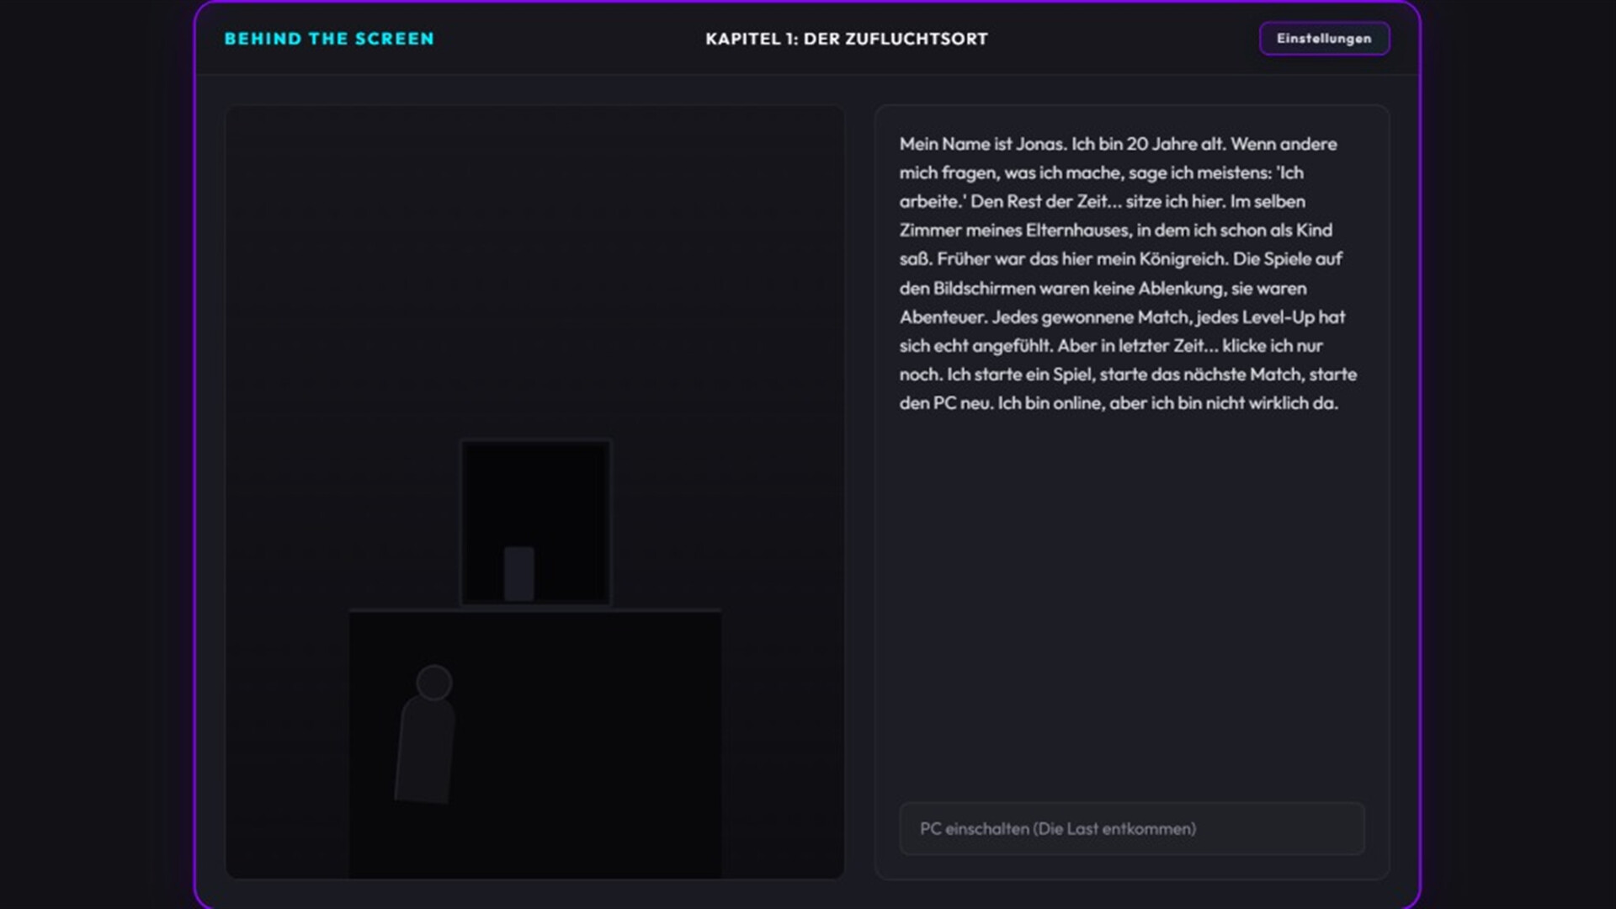Click the small glowing object on monitor
This screenshot has height=909, width=1616.
[518, 573]
